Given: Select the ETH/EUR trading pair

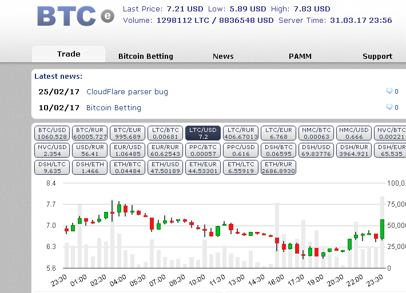Looking at the screenshot, I should tap(203, 167).
